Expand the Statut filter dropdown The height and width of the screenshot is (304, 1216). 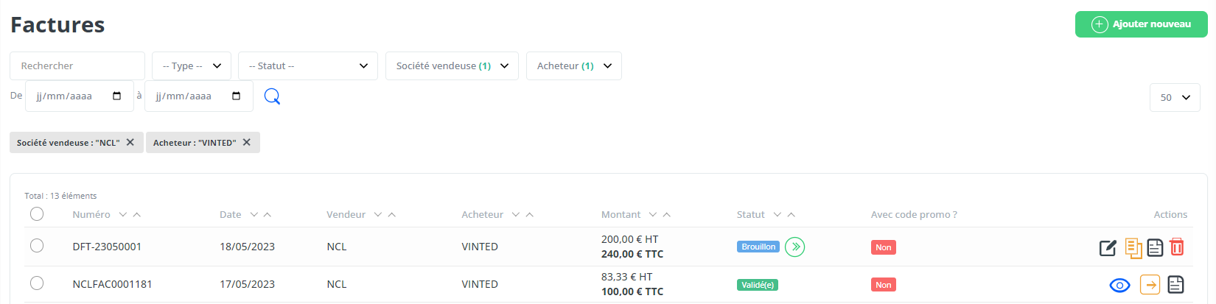307,66
